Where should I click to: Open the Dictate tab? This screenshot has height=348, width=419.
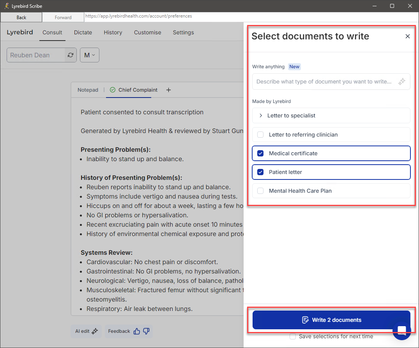[83, 32]
